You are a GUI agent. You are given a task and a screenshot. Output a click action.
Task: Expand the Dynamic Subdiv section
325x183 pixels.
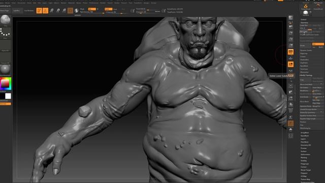click(306, 50)
